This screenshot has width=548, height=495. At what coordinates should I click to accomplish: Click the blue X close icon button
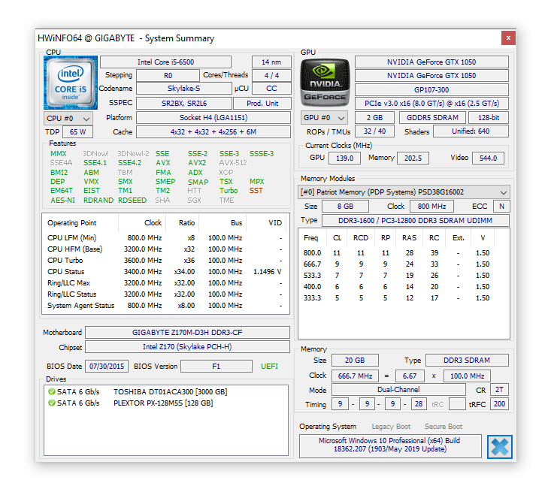(499, 446)
